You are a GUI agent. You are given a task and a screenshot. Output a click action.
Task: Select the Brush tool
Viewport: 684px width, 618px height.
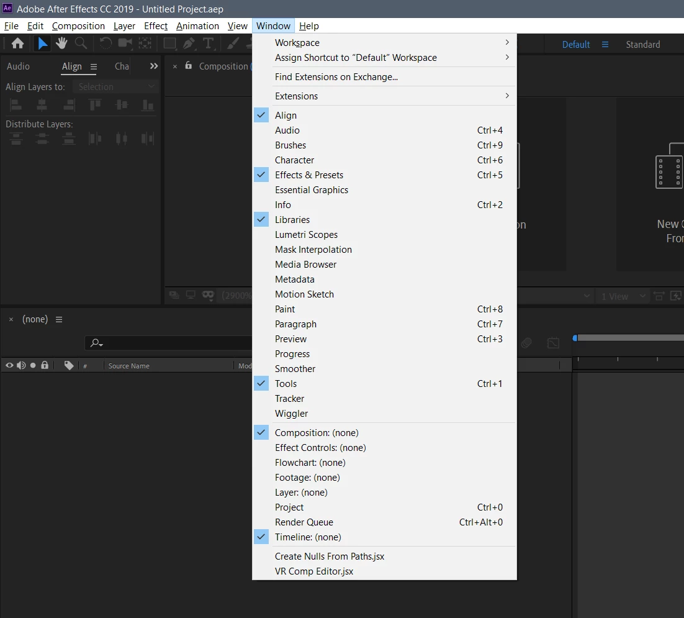tap(233, 43)
